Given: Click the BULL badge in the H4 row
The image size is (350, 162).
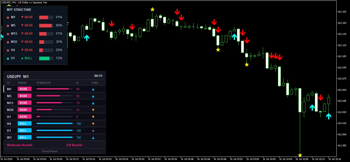Looking at the screenshot, I should [25, 124].
